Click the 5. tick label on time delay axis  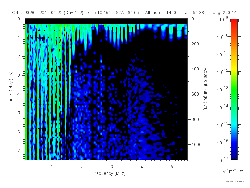pos(19,113)
